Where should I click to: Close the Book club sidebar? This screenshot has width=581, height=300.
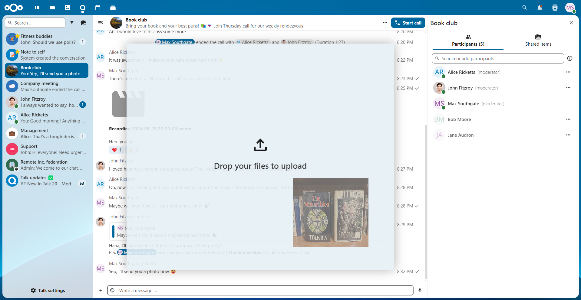pyautogui.click(x=571, y=23)
